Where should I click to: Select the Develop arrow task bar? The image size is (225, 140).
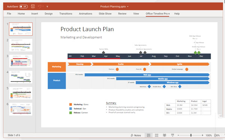point(79,64)
